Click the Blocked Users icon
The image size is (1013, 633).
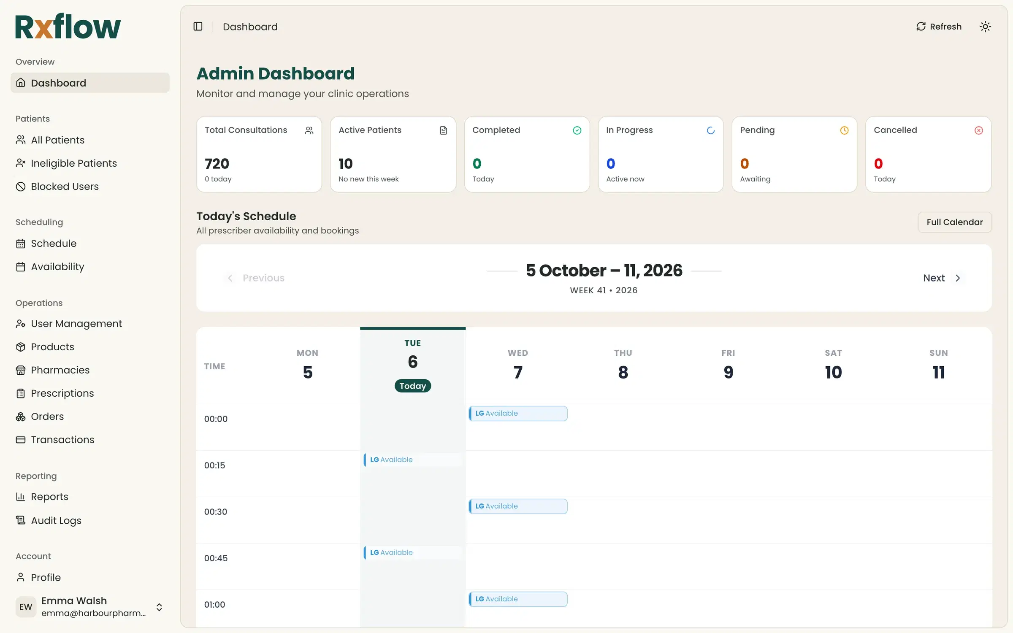tap(21, 186)
